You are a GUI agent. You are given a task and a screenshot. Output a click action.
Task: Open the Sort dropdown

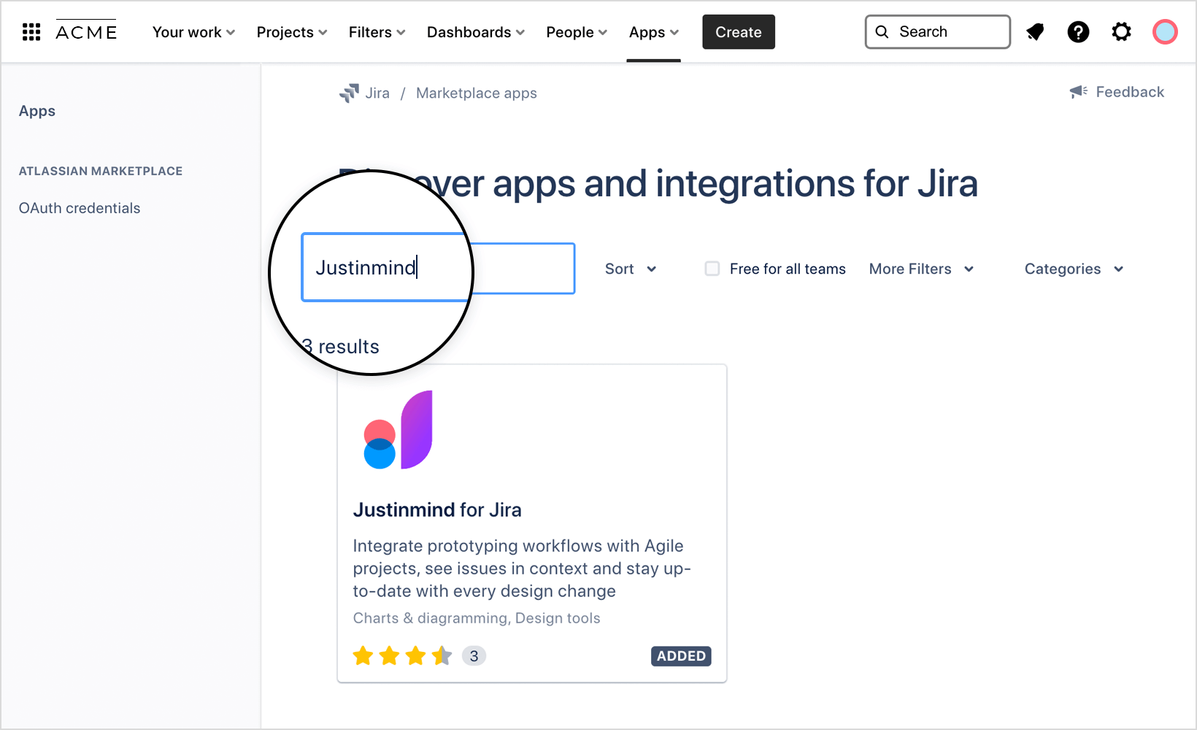tap(631, 269)
